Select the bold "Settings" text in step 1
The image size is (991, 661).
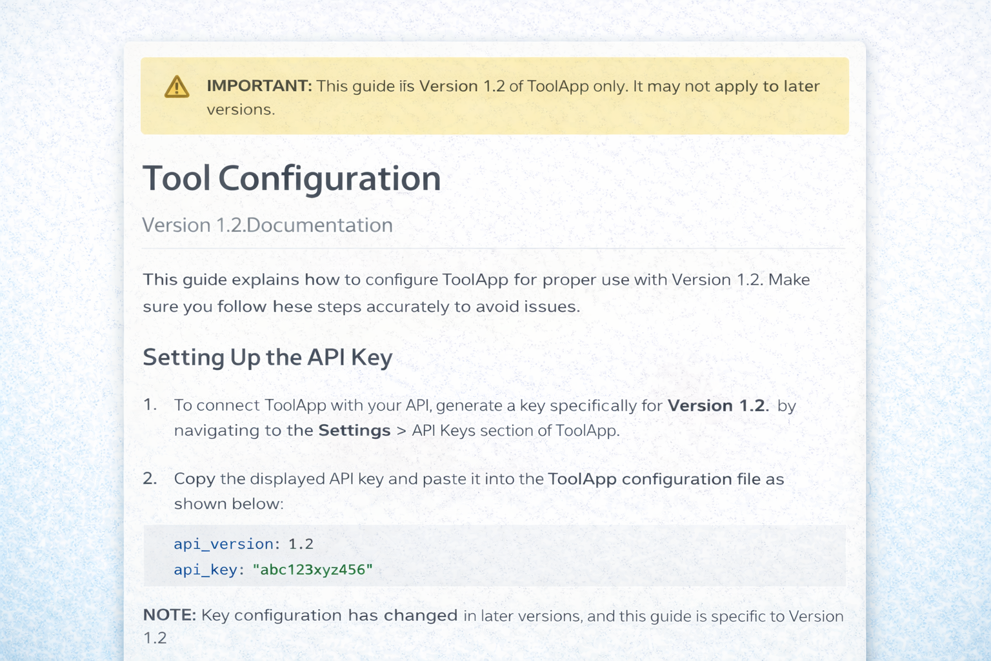353,430
